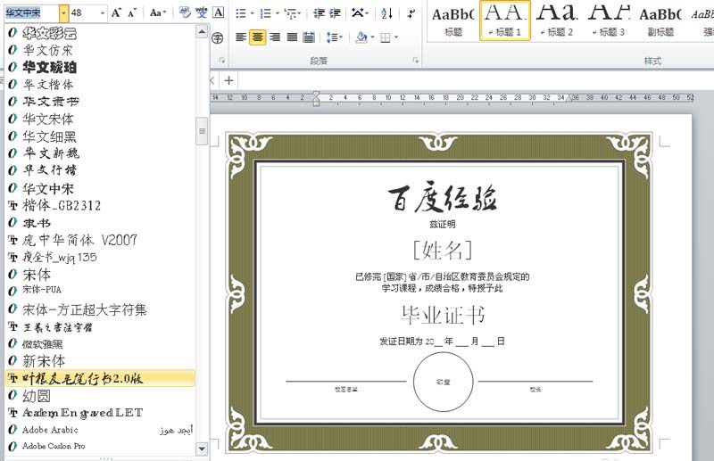Toggle the Bullets list button
714x461 pixels.
[x=244, y=13]
